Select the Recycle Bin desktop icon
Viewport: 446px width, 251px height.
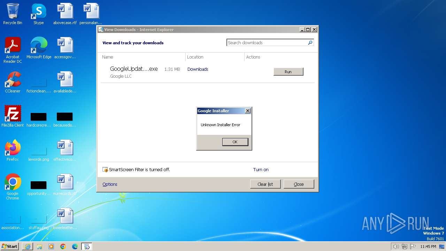click(13, 14)
